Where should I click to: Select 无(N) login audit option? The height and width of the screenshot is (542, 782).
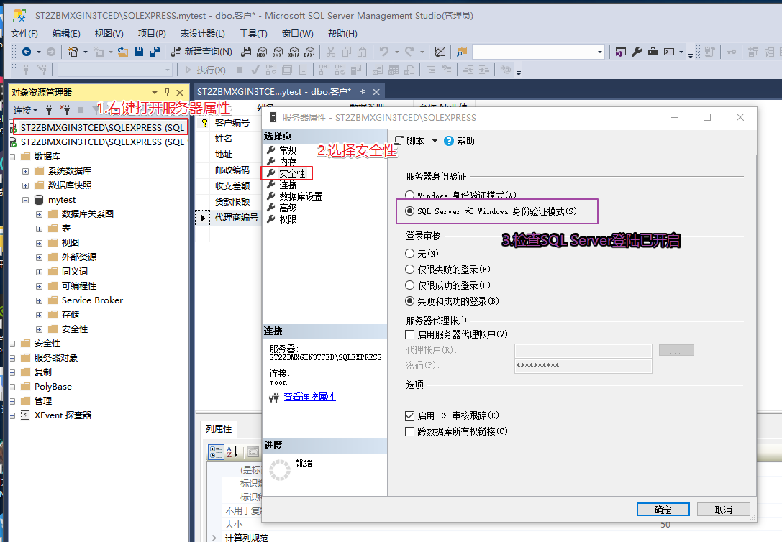[410, 254]
